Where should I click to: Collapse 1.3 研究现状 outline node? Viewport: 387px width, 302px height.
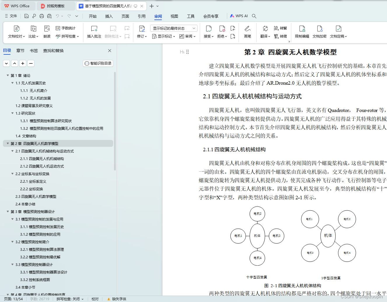[13, 113]
